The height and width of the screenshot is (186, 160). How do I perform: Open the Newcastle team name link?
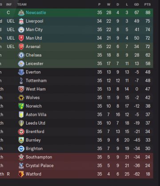point(36,12)
